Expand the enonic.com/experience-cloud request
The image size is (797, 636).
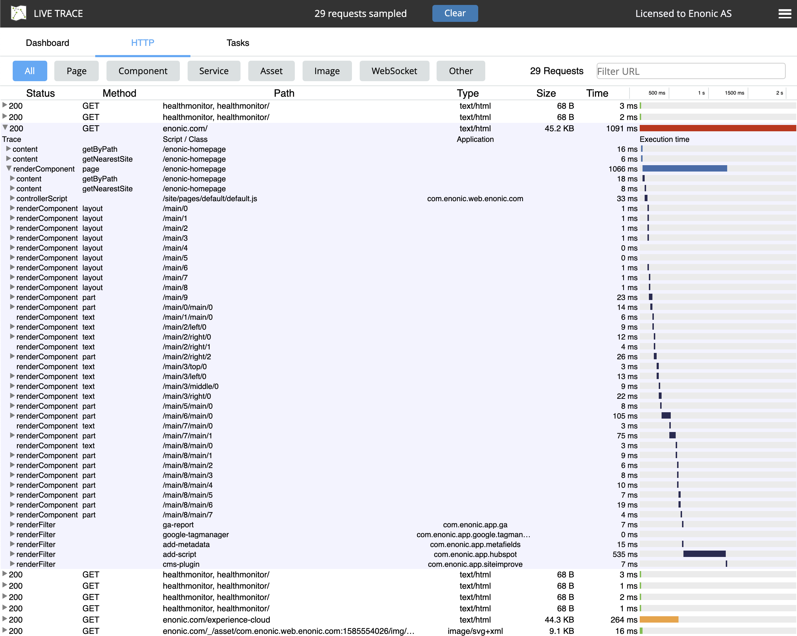(5, 619)
